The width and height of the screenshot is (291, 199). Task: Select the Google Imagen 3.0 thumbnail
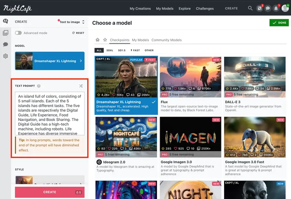click(x=191, y=137)
